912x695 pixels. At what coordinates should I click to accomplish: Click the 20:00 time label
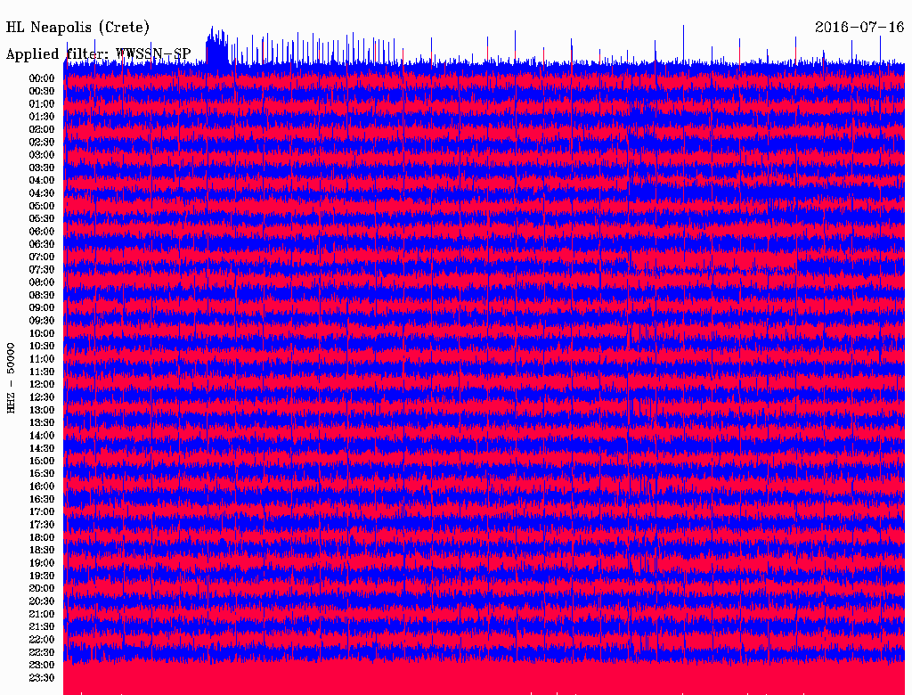[42, 589]
